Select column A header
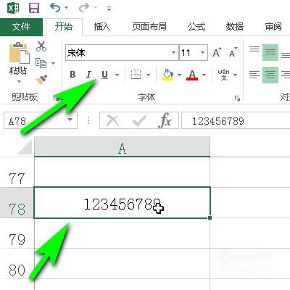 [123, 147]
